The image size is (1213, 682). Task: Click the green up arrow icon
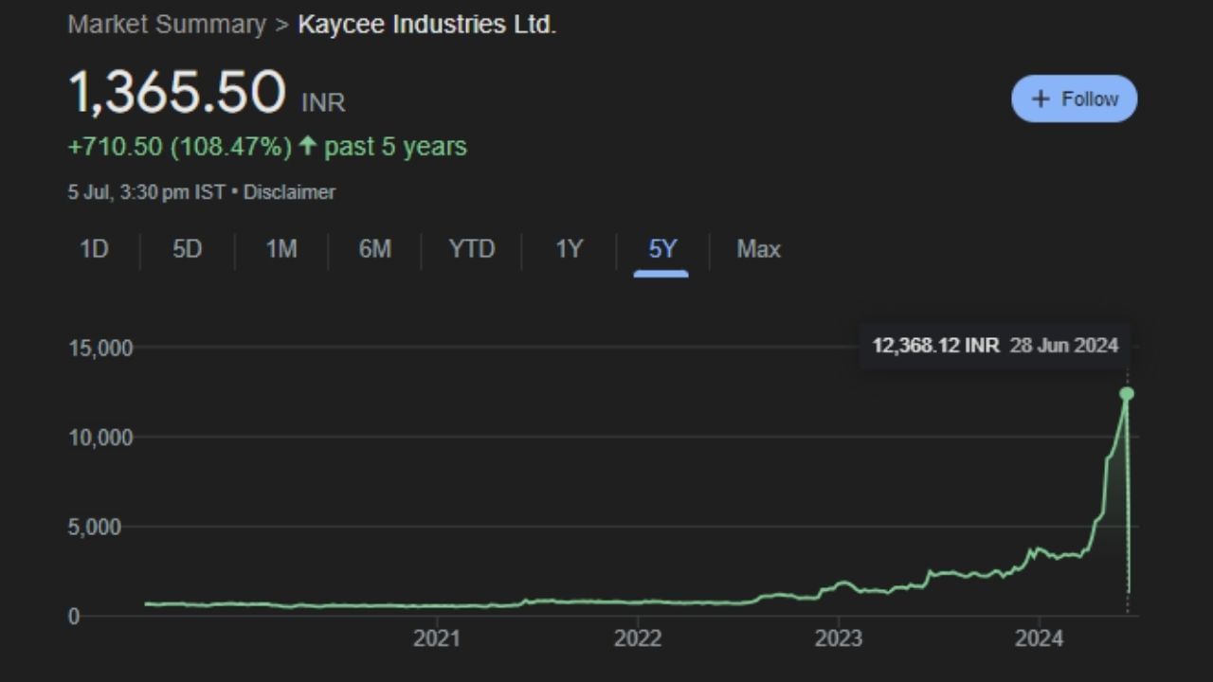click(307, 146)
